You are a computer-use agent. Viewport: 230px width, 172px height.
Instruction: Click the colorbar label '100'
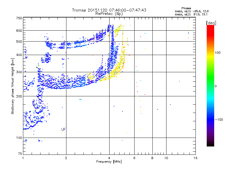(218, 53)
